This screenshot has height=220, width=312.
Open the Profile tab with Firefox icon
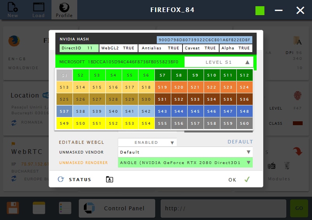pyautogui.click(x=64, y=10)
